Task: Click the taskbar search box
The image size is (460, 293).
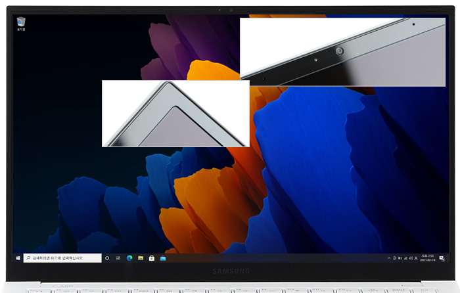Action: point(62,258)
